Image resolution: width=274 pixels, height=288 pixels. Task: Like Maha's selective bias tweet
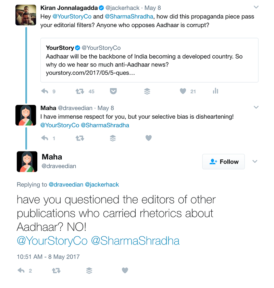(x=148, y=138)
